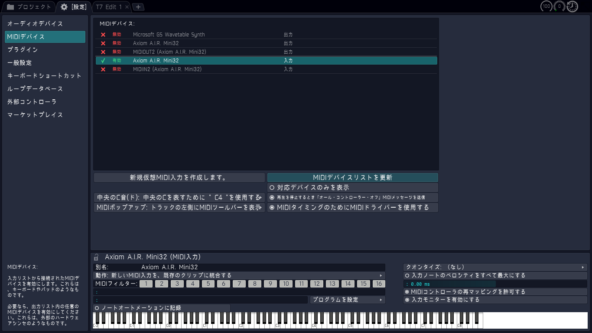Toggle MIDIコントローラの再マッピングを許可する
Viewport: 592px width, 333px height.
point(495,292)
